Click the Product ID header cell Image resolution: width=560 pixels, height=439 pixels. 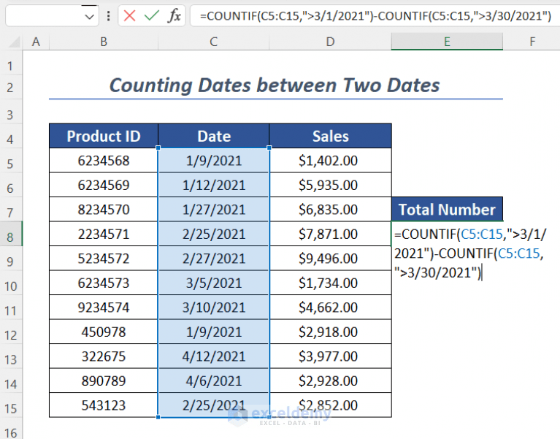click(x=104, y=136)
